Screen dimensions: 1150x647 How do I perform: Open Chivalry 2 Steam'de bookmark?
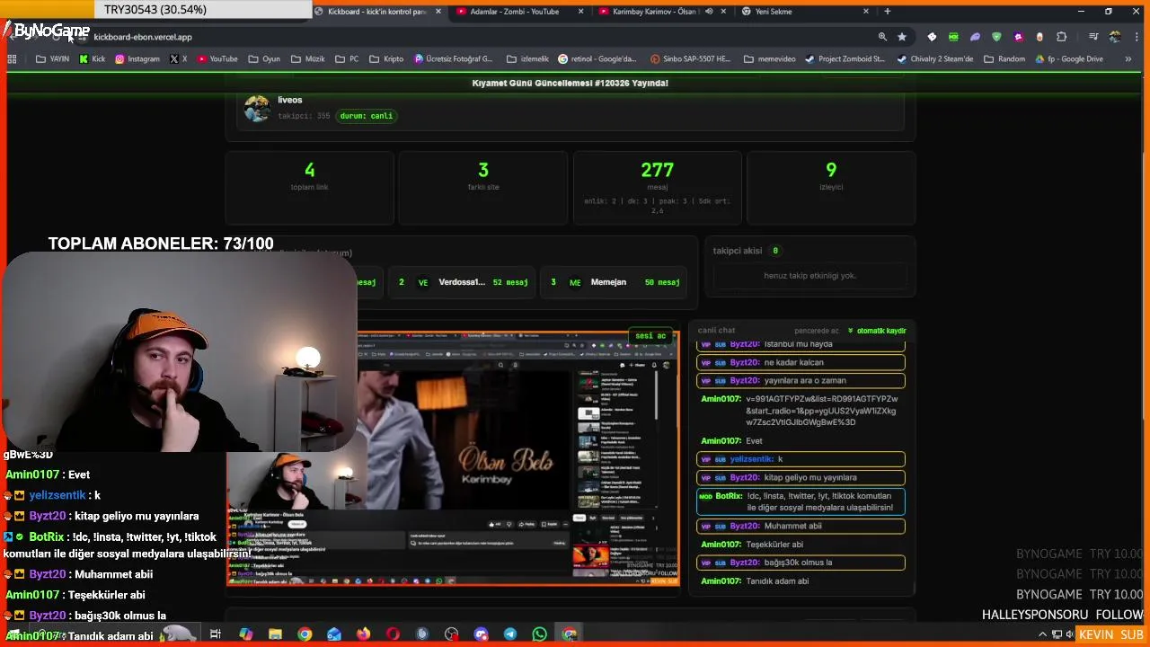(935, 59)
